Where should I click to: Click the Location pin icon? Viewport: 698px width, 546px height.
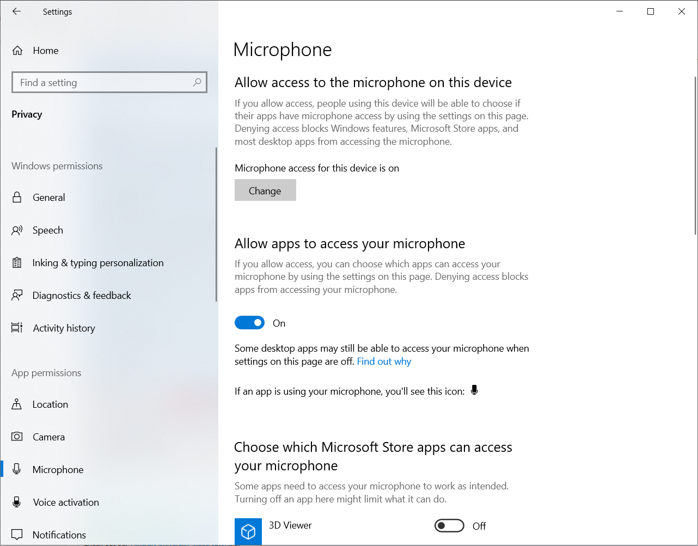[17, 404]
